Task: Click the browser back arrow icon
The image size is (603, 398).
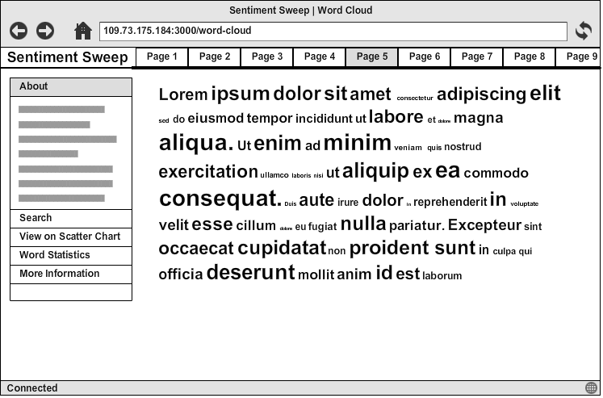Action: pos(19,31)
